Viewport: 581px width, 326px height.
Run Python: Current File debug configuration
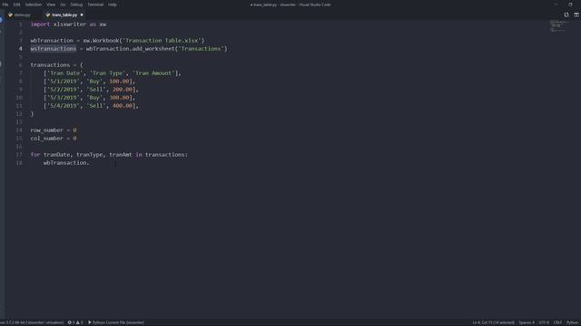click(x=116, y=322)
